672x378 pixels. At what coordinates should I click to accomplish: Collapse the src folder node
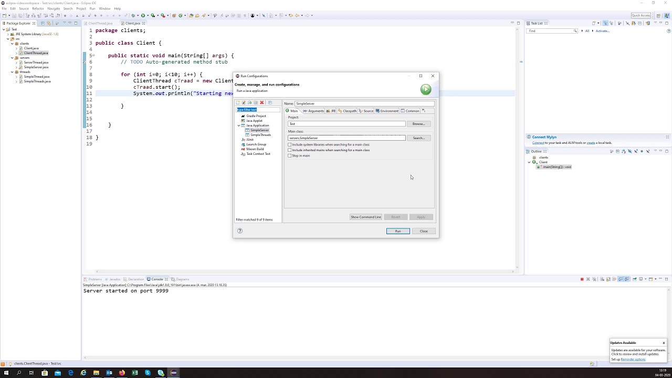tap(8, 39)
